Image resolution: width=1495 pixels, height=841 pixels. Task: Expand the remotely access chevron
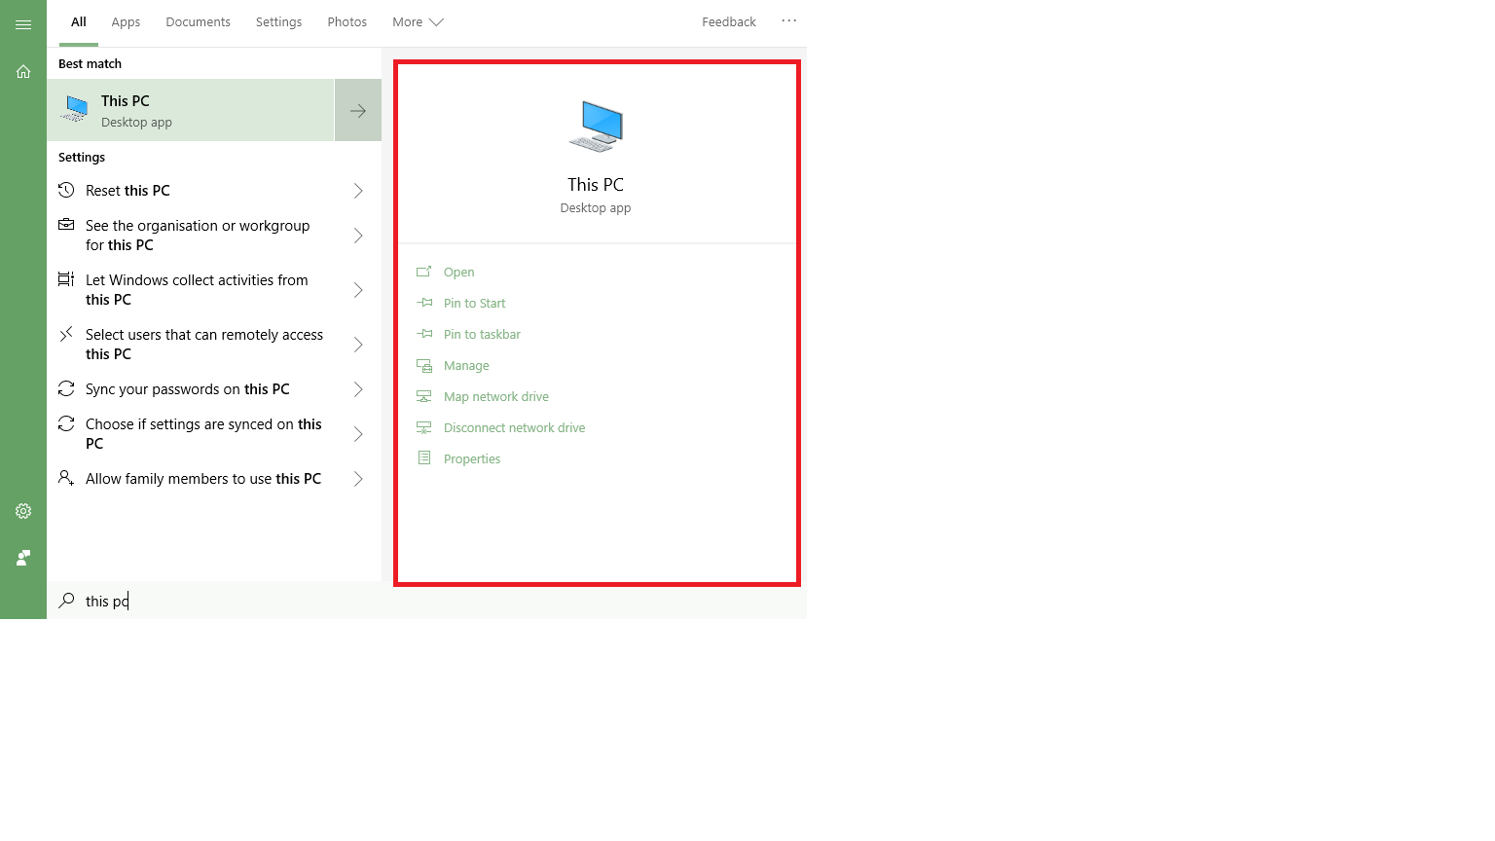[358, 345]
